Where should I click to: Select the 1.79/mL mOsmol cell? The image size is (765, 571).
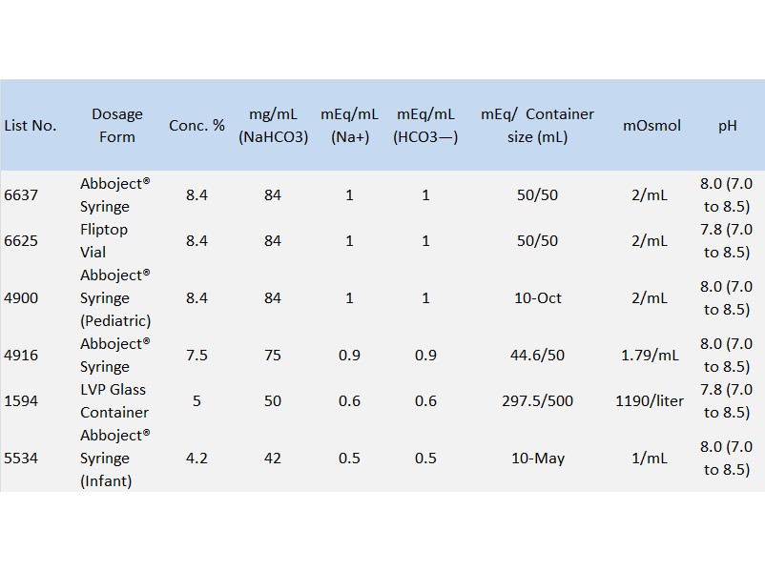click(x=650, y=355)
